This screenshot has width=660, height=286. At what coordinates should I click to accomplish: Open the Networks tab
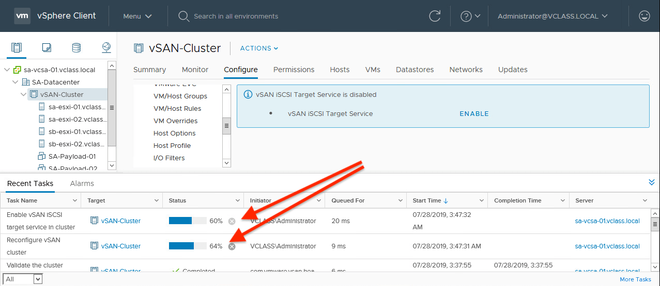(466, 70)
